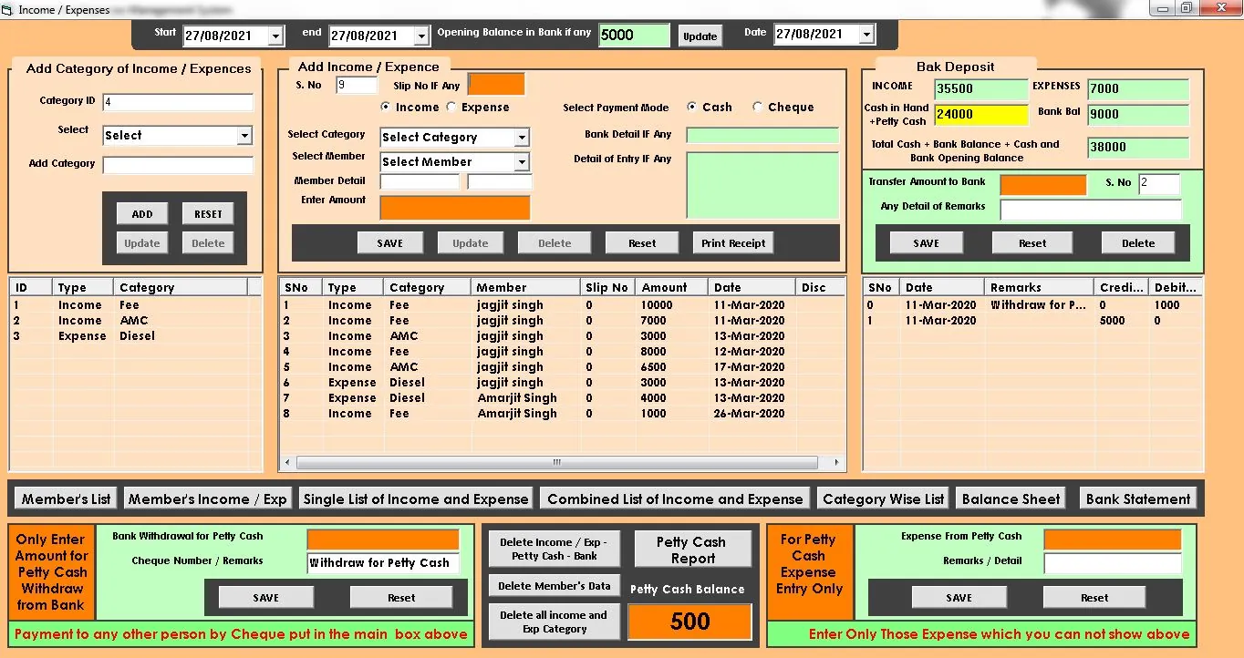Click the Slip No IF Any field
The height and width of the screenshot is (658, 1244).
point(496,85)
